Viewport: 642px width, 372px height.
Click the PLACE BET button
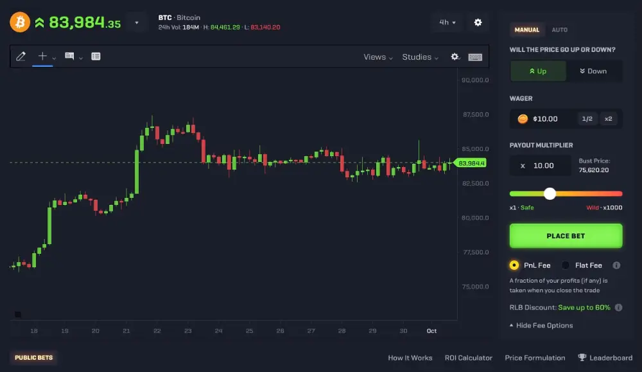566,236
